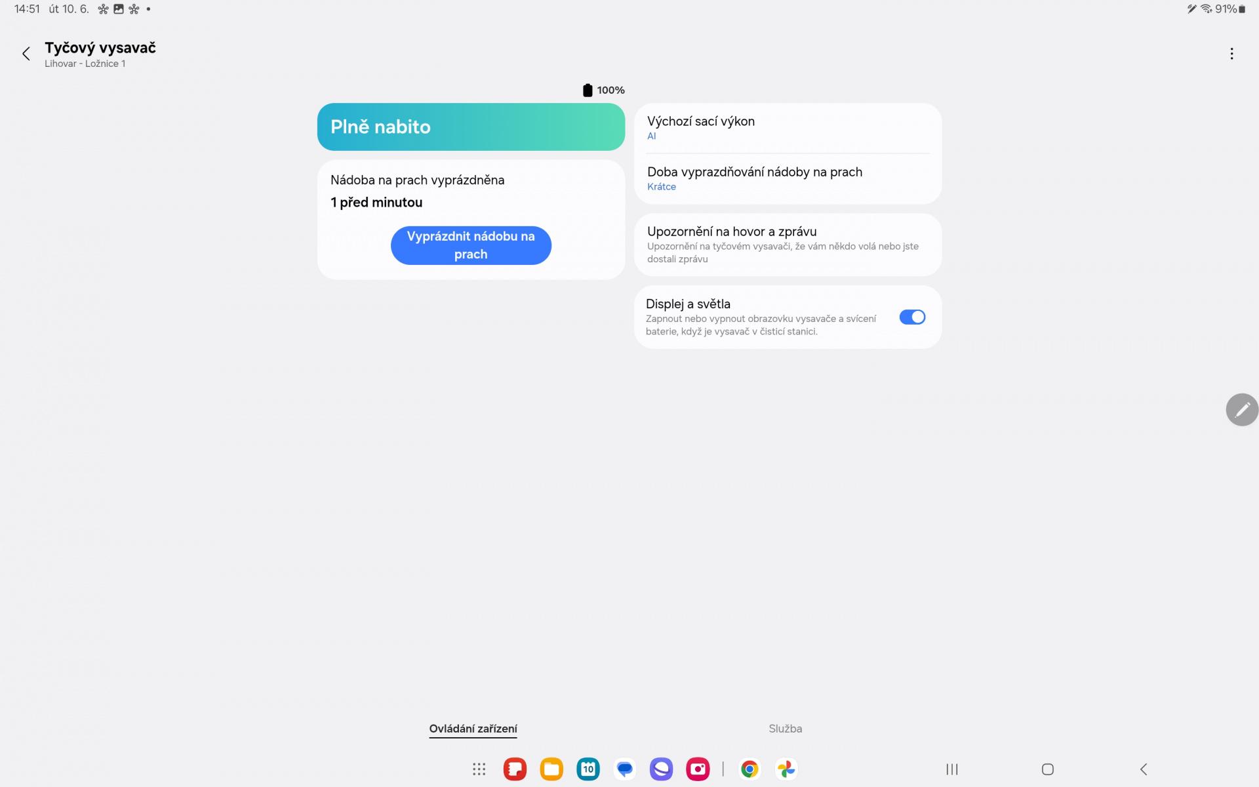The width and height of the screenshot is (1259, 787).
Task: Tap the Plně nabito status banner
Action: point(471,127)
